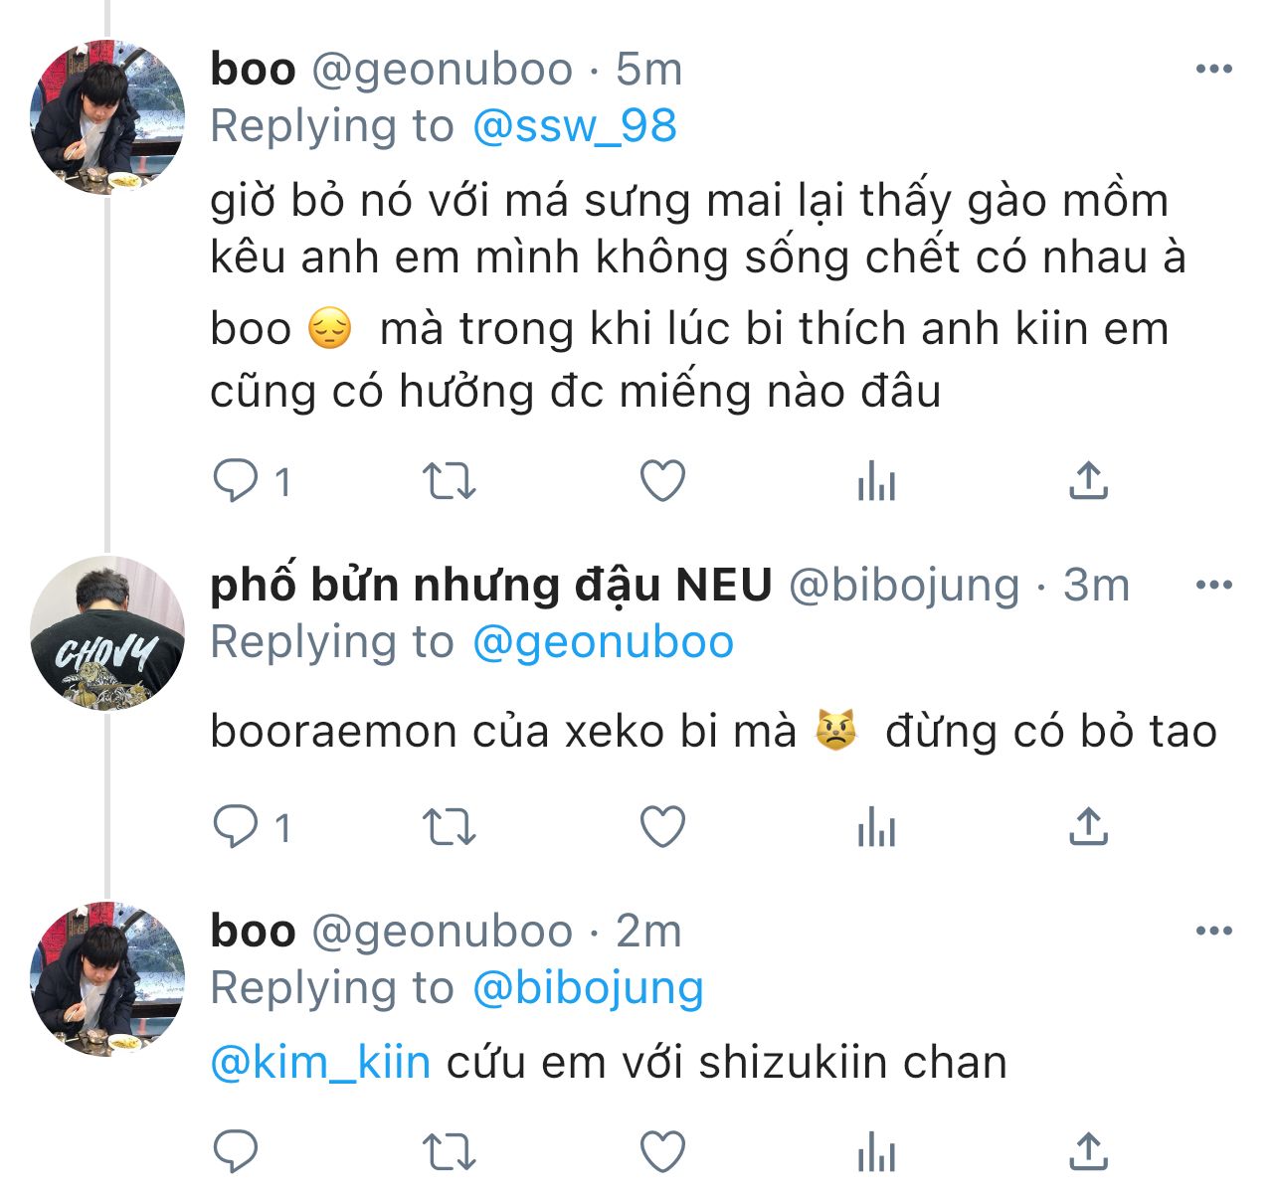Image resolution: width=1277 pixels, height=1195 pixels.
Task: Open more options on boo's 2m tweet
Action: [1214, 931]
